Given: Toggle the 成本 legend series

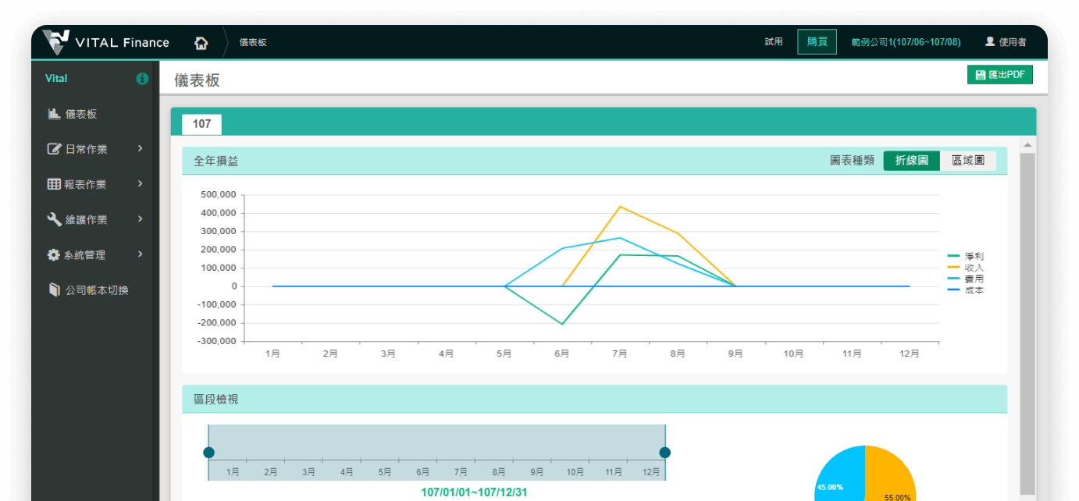Looking at the screenshot, I should pos(967,290).
